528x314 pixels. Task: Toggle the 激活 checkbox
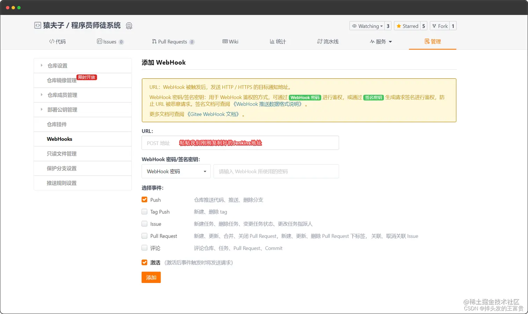pyautogui.click(x=144, y=262)
